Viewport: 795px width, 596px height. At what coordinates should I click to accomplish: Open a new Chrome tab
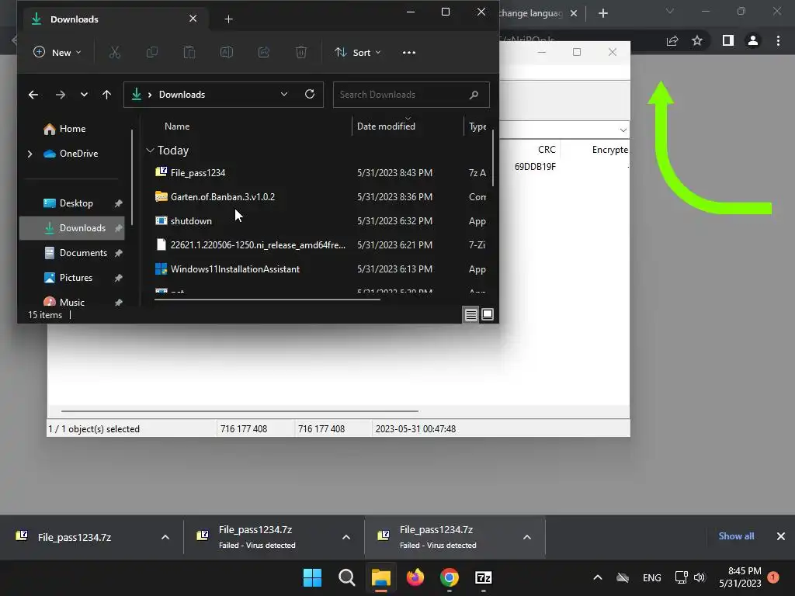tap(602, 13)
